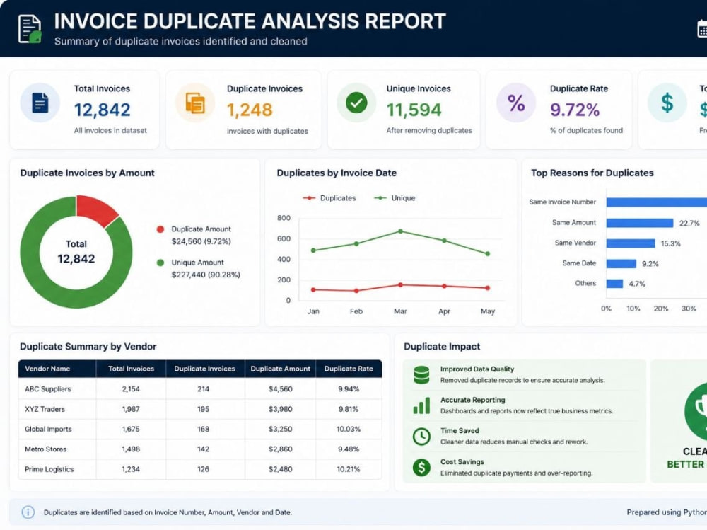Screen dimensions: 707x530
Task: Click the 10.21% duplicate rate cell
Action: click(x=349, y=469)
